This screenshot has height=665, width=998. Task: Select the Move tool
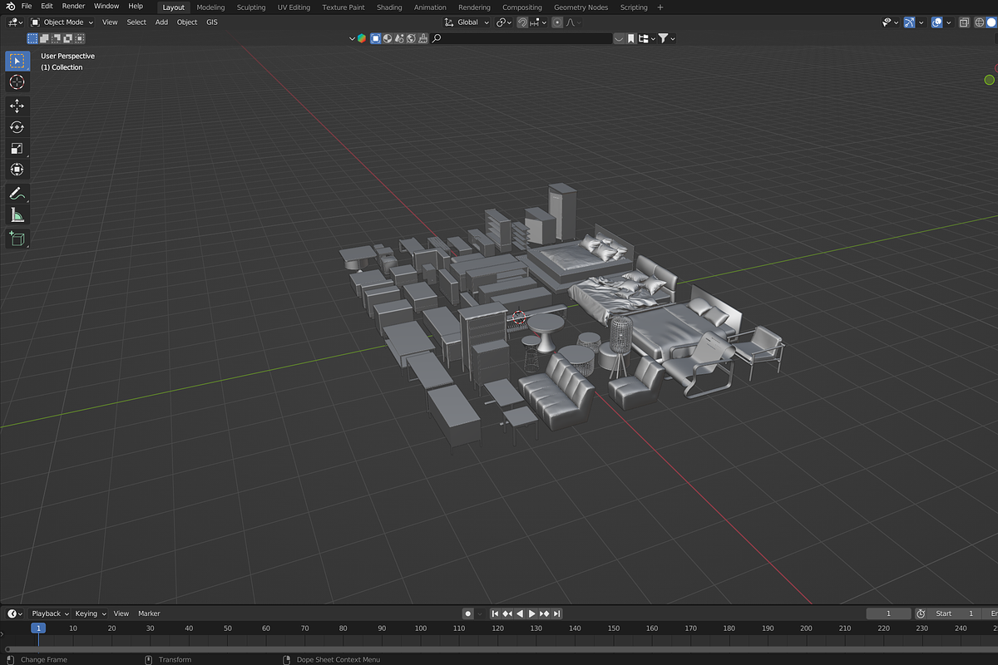(x=17, y=106)
